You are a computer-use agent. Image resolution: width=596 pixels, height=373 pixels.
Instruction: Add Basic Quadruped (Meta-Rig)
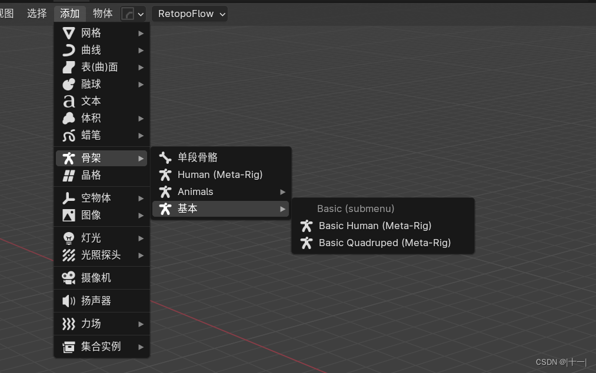tap(383, 243)
